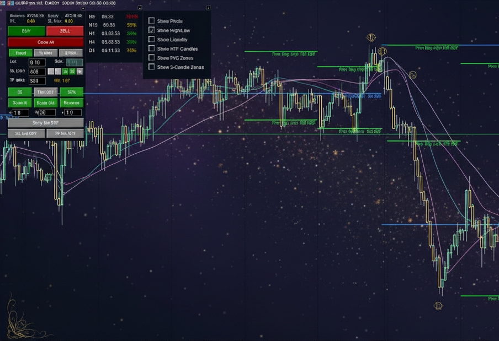
Task: Collapse the timeframe table panel via its arrow
Action: click(140, 8)
